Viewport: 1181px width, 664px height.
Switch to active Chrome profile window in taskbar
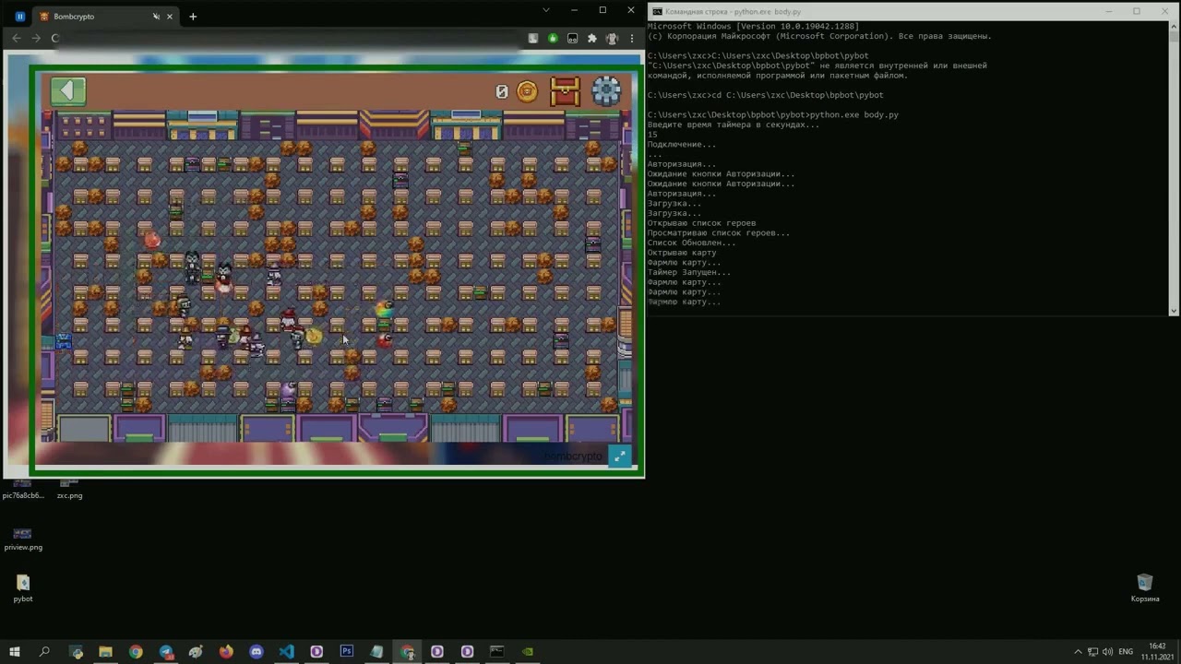click(407, 651)
